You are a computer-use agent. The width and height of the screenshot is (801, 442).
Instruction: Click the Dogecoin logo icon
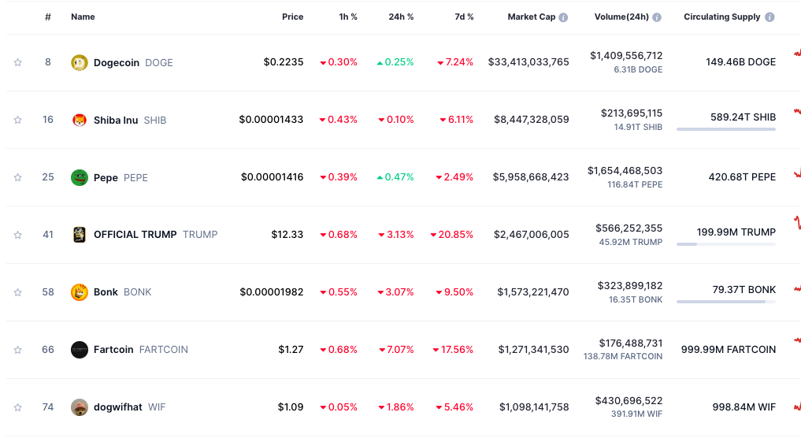80,62
